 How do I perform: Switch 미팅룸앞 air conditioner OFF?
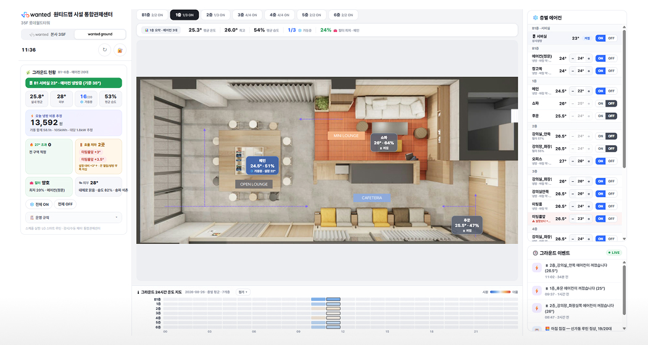611,219
